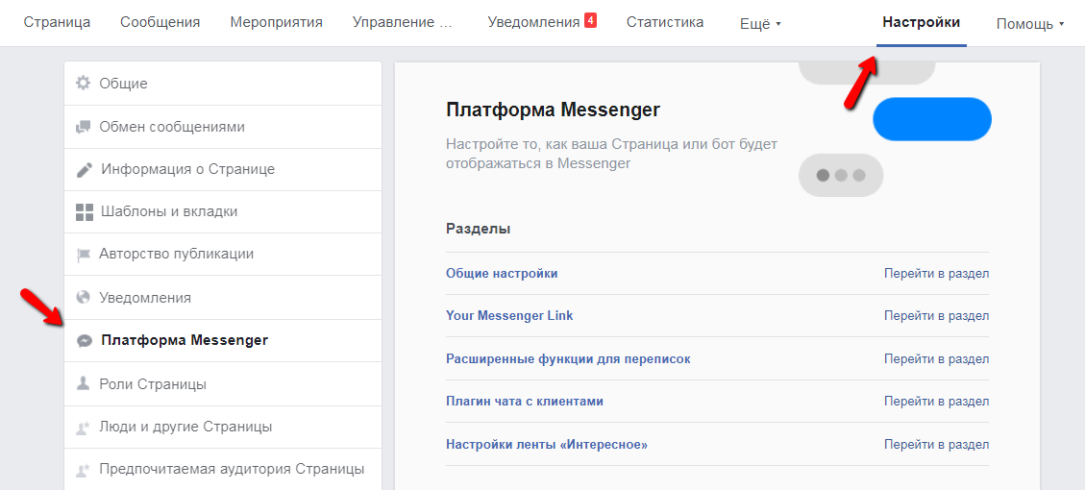
Task: Select Шаблоны и вкладки in sidebar
Action: point(223,211)
